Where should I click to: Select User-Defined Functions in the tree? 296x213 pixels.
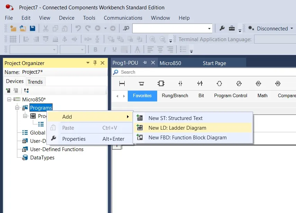pyautogui.click(x=57, y=149)
